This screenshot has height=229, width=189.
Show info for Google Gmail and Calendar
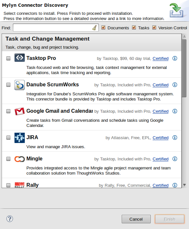click(x=175, y=111)
